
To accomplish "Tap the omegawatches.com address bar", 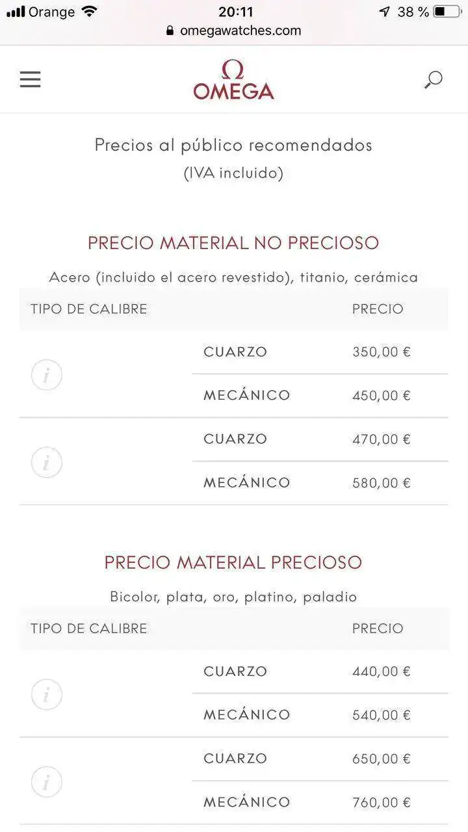I will (x=234, y=31).
